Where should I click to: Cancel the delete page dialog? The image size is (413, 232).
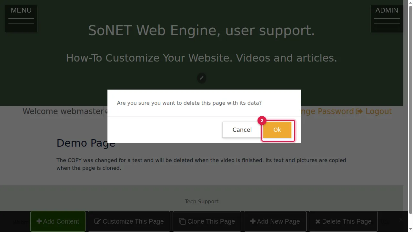[242, 130]
